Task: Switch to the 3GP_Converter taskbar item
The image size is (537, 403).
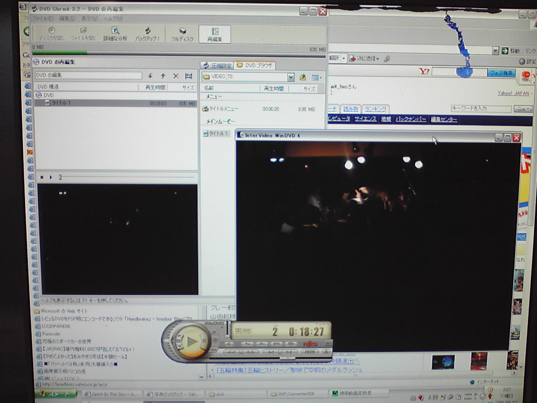Action: (297, 394)
